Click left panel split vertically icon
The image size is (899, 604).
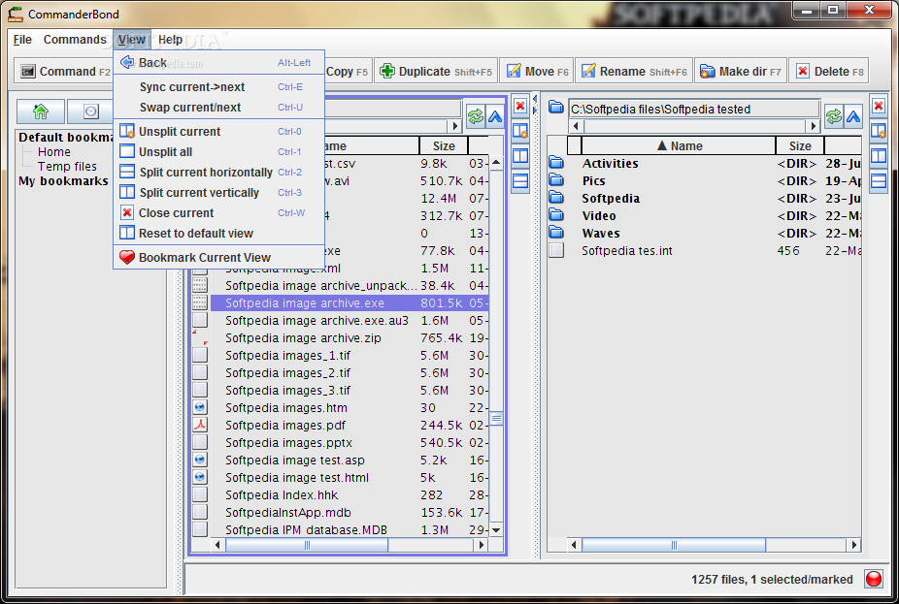tap(520, 156)
